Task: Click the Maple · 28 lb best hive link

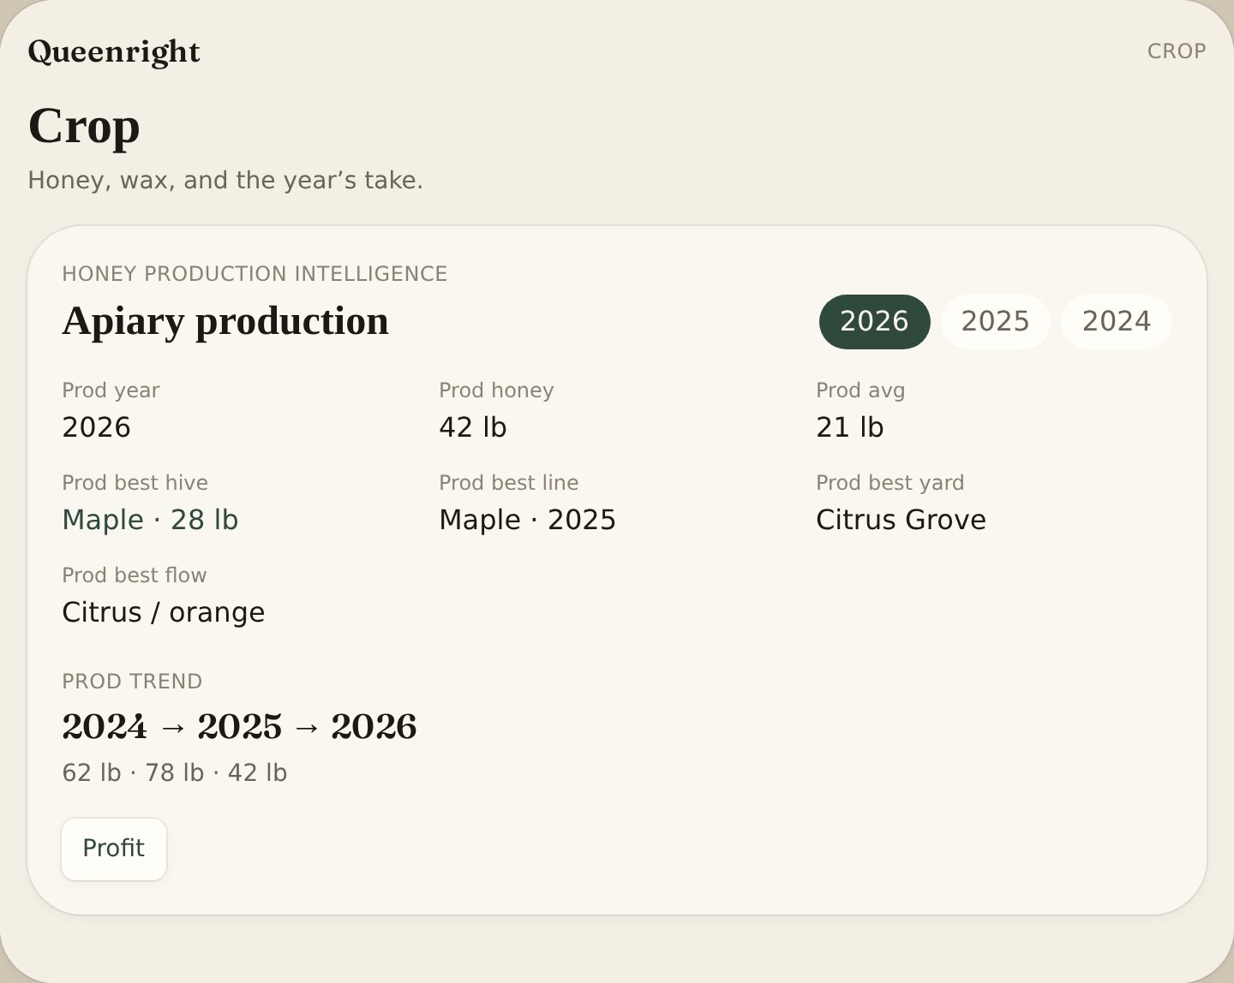Action: point(150,520)
